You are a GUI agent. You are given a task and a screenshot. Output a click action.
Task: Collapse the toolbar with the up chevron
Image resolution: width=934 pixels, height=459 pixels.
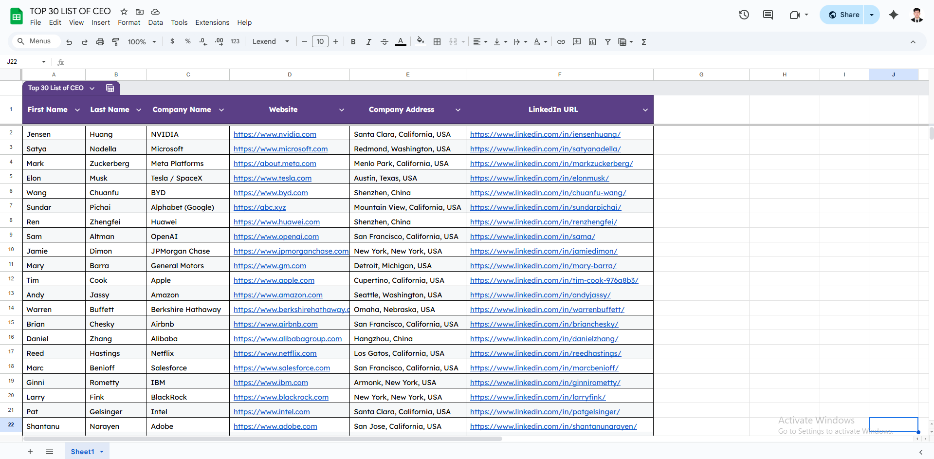pyautogui.click(x=913, y=42)
